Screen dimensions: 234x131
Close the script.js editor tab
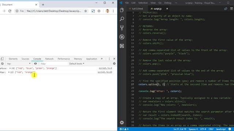pos(167,9)
